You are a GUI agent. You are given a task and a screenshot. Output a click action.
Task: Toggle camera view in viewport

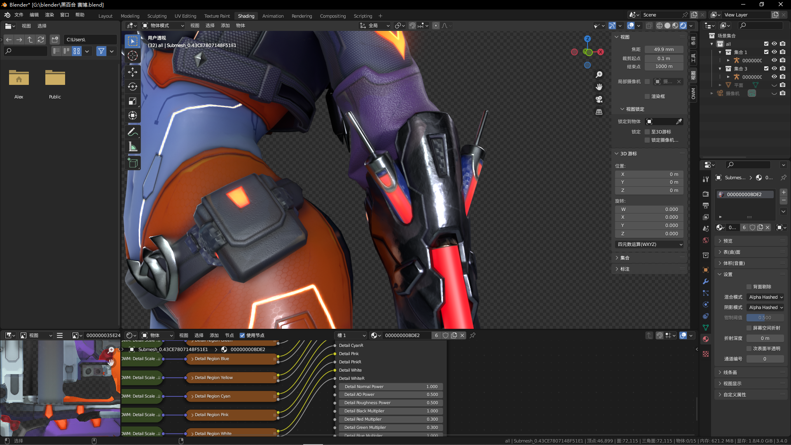tap(599, 99)
